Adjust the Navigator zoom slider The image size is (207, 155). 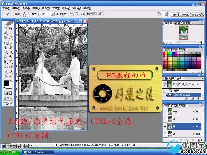tap(187, 43)
